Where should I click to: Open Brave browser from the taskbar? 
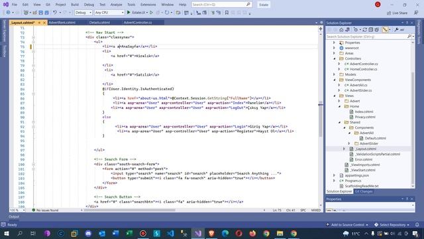pos(211,233)
